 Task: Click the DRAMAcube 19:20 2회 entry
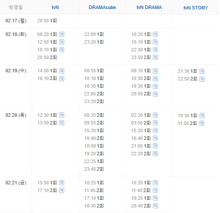94,154
